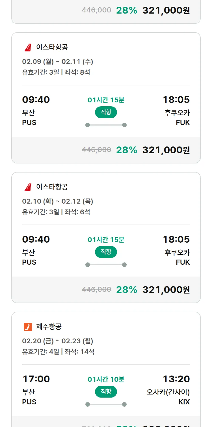Open the 02.10 (화) ~ 02.12 (목) date range

click(58, 201)
